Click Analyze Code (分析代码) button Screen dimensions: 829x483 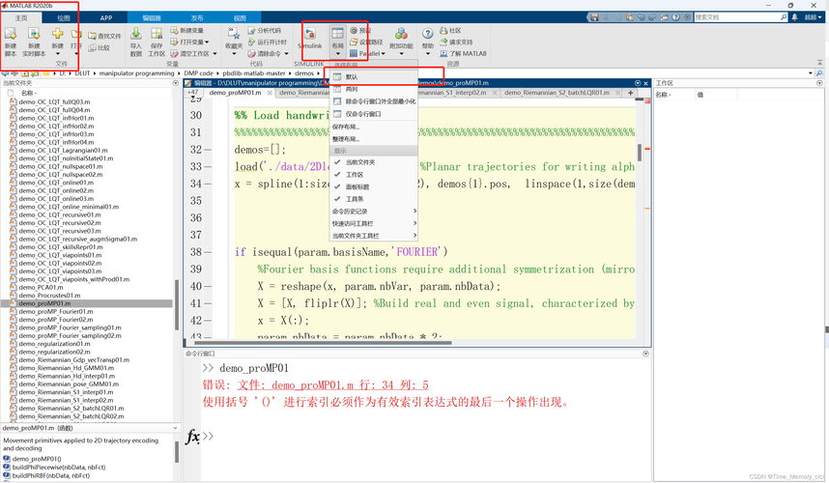(x=265, y=30)
